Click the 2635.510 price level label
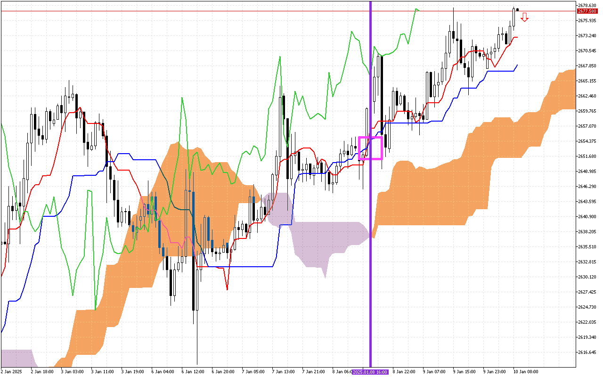This screenshot has width=603, height=377. [587, 246]
